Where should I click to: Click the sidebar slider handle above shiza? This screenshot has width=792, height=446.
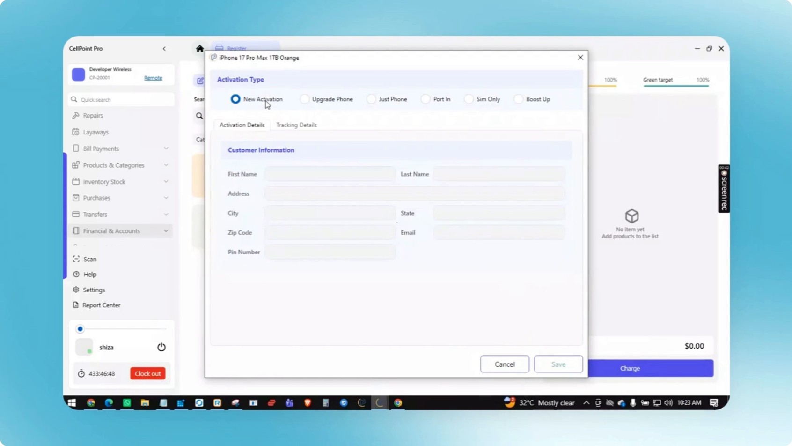pyautogui.click(x=80, y=329)
